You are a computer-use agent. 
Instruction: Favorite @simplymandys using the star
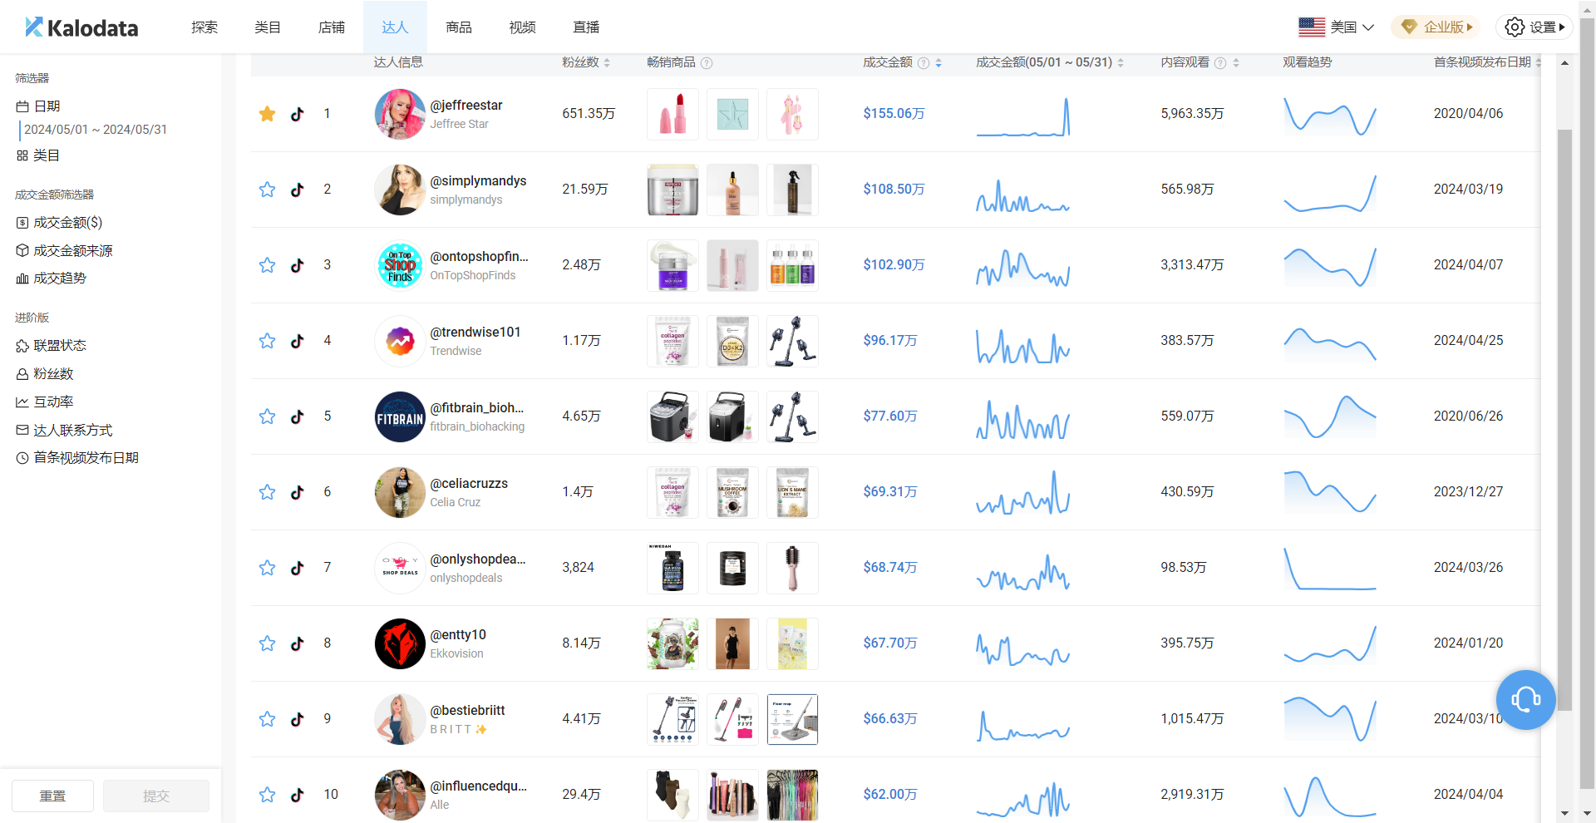pos(267,190)
